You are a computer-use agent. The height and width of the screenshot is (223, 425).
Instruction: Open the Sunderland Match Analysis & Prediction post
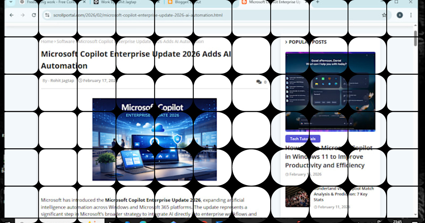pyautogui.click(x=344, y=194)
